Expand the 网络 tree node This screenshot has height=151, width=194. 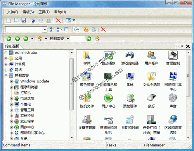(x=6, y=70)
